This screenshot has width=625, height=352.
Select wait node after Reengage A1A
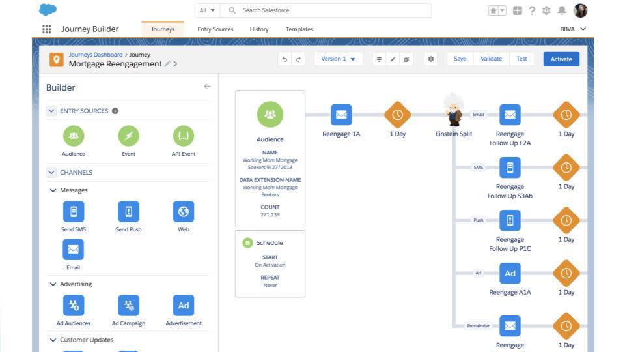(566, 273)
